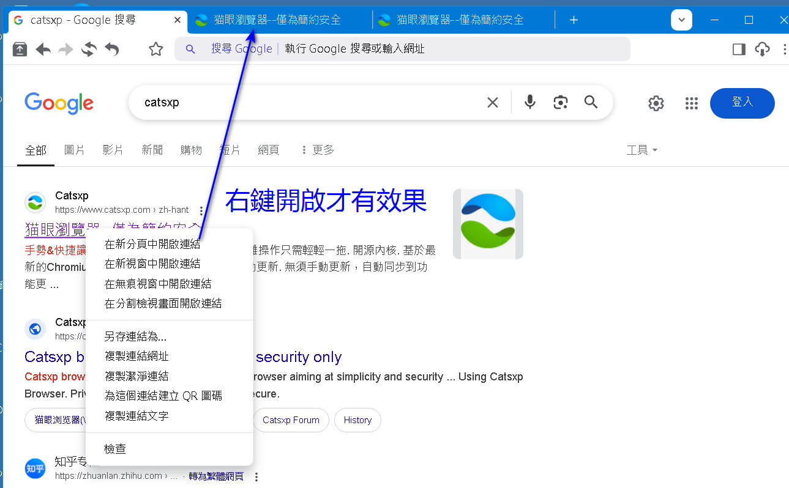Choose 在新視窗中開啟連結
This screenshot has height=488, width=789.
pyautogui.click(x=170, y=264)
